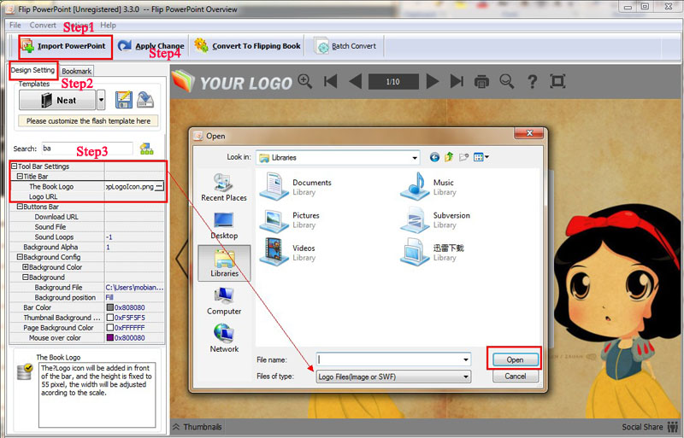Viewport: 684px width, 438px height.
Task: Go to the previous flipbook page
Action: click(356, 81)
